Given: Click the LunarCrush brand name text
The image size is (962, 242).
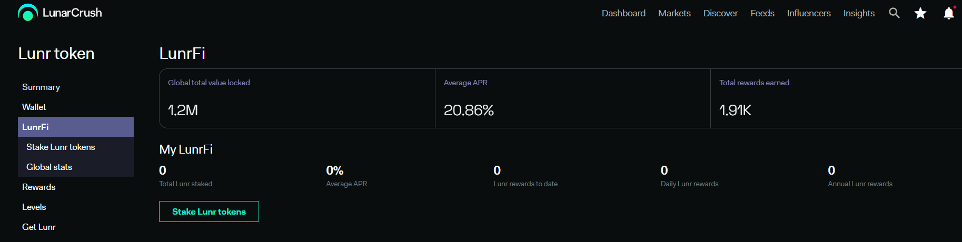Looking at the screenshot, I should 72,13.
